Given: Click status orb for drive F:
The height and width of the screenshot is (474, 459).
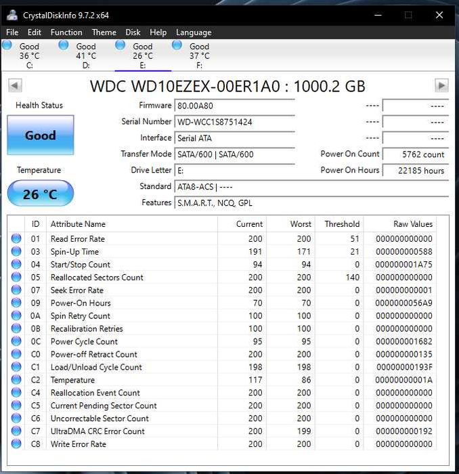Looking at the screenshot, I should 177,45.
